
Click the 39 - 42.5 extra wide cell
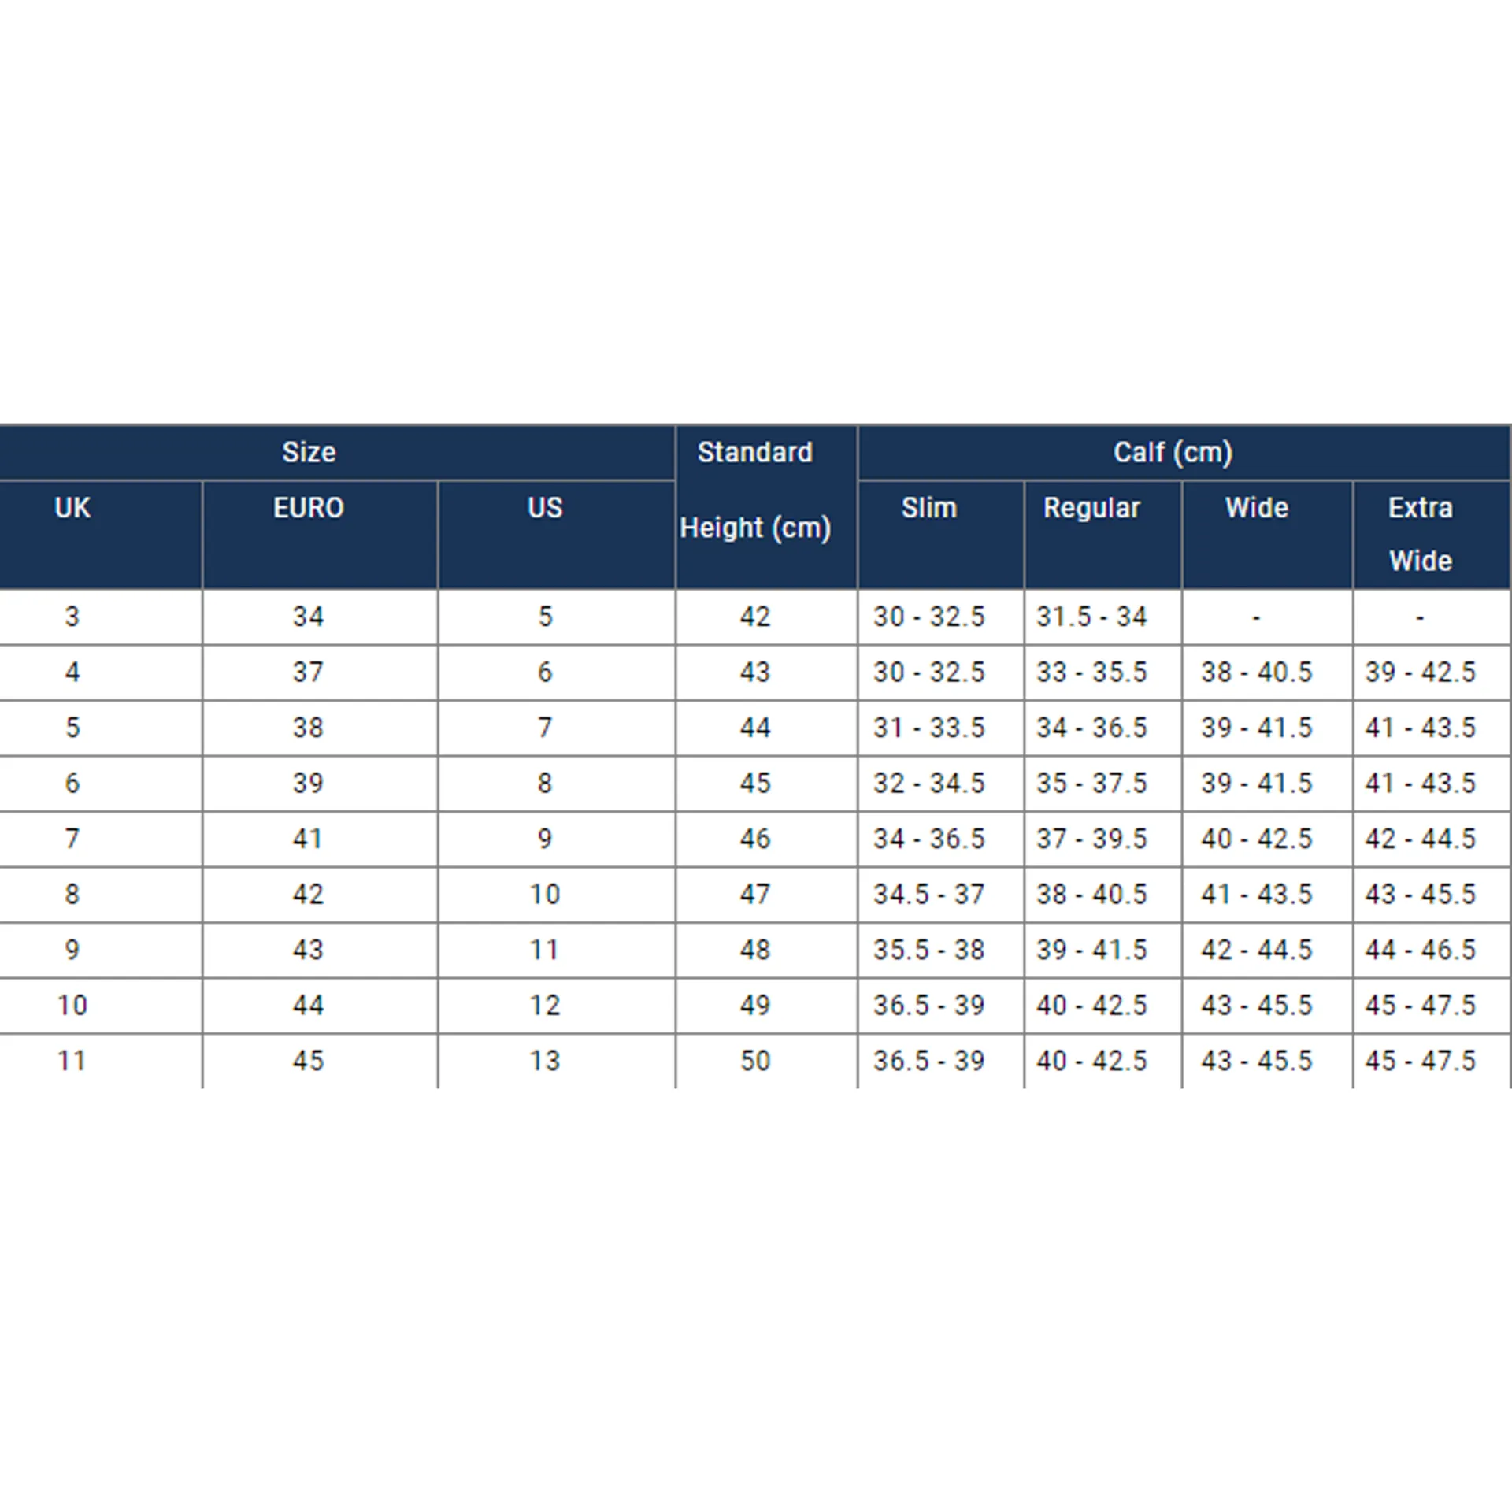pos(1421,672)
